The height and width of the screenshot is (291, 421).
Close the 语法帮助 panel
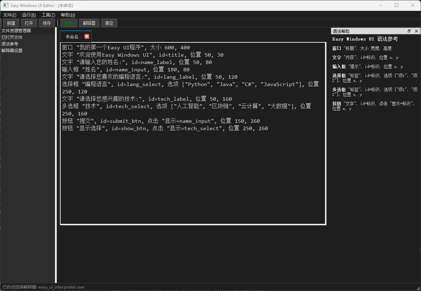click(416, 31)
